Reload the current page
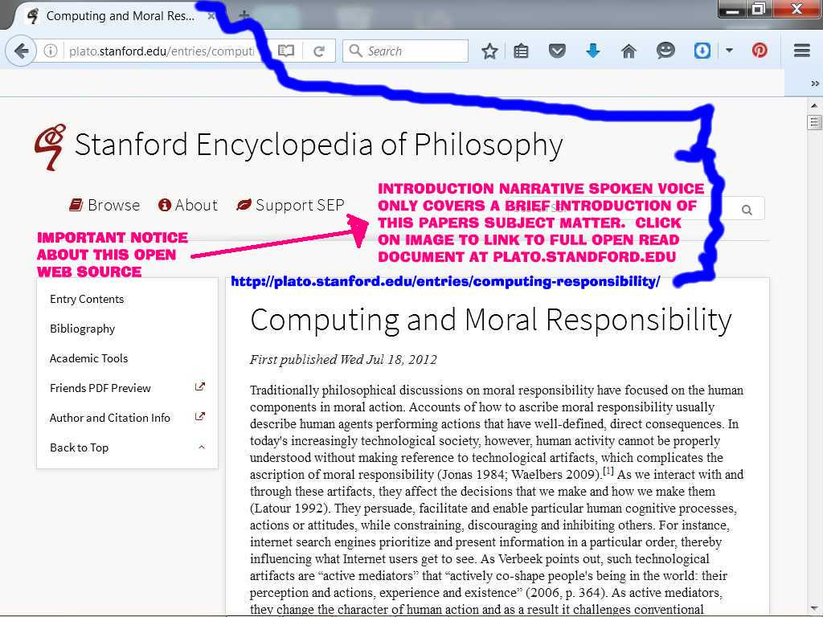This screenshot has width=823, height=617. (x=318, y=51)
